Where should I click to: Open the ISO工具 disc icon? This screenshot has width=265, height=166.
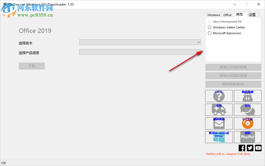(x=248, y=123)
